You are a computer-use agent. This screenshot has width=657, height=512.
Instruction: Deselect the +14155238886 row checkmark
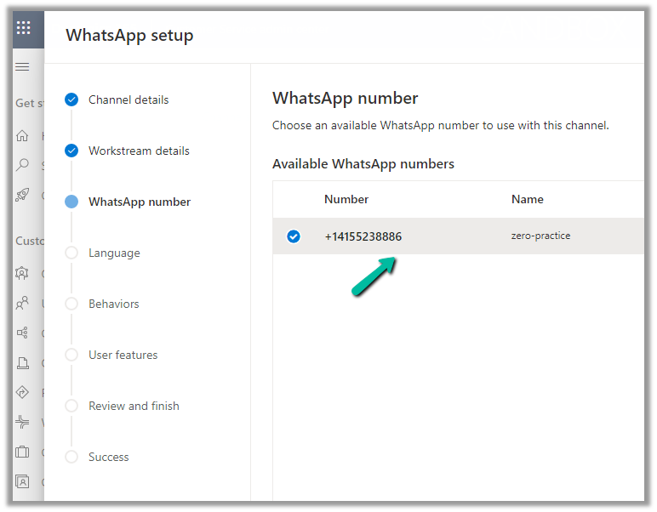(294, 236)
